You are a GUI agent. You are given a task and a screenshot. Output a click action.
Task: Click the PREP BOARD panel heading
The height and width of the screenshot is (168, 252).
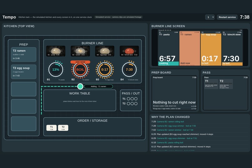coord(161,73)
